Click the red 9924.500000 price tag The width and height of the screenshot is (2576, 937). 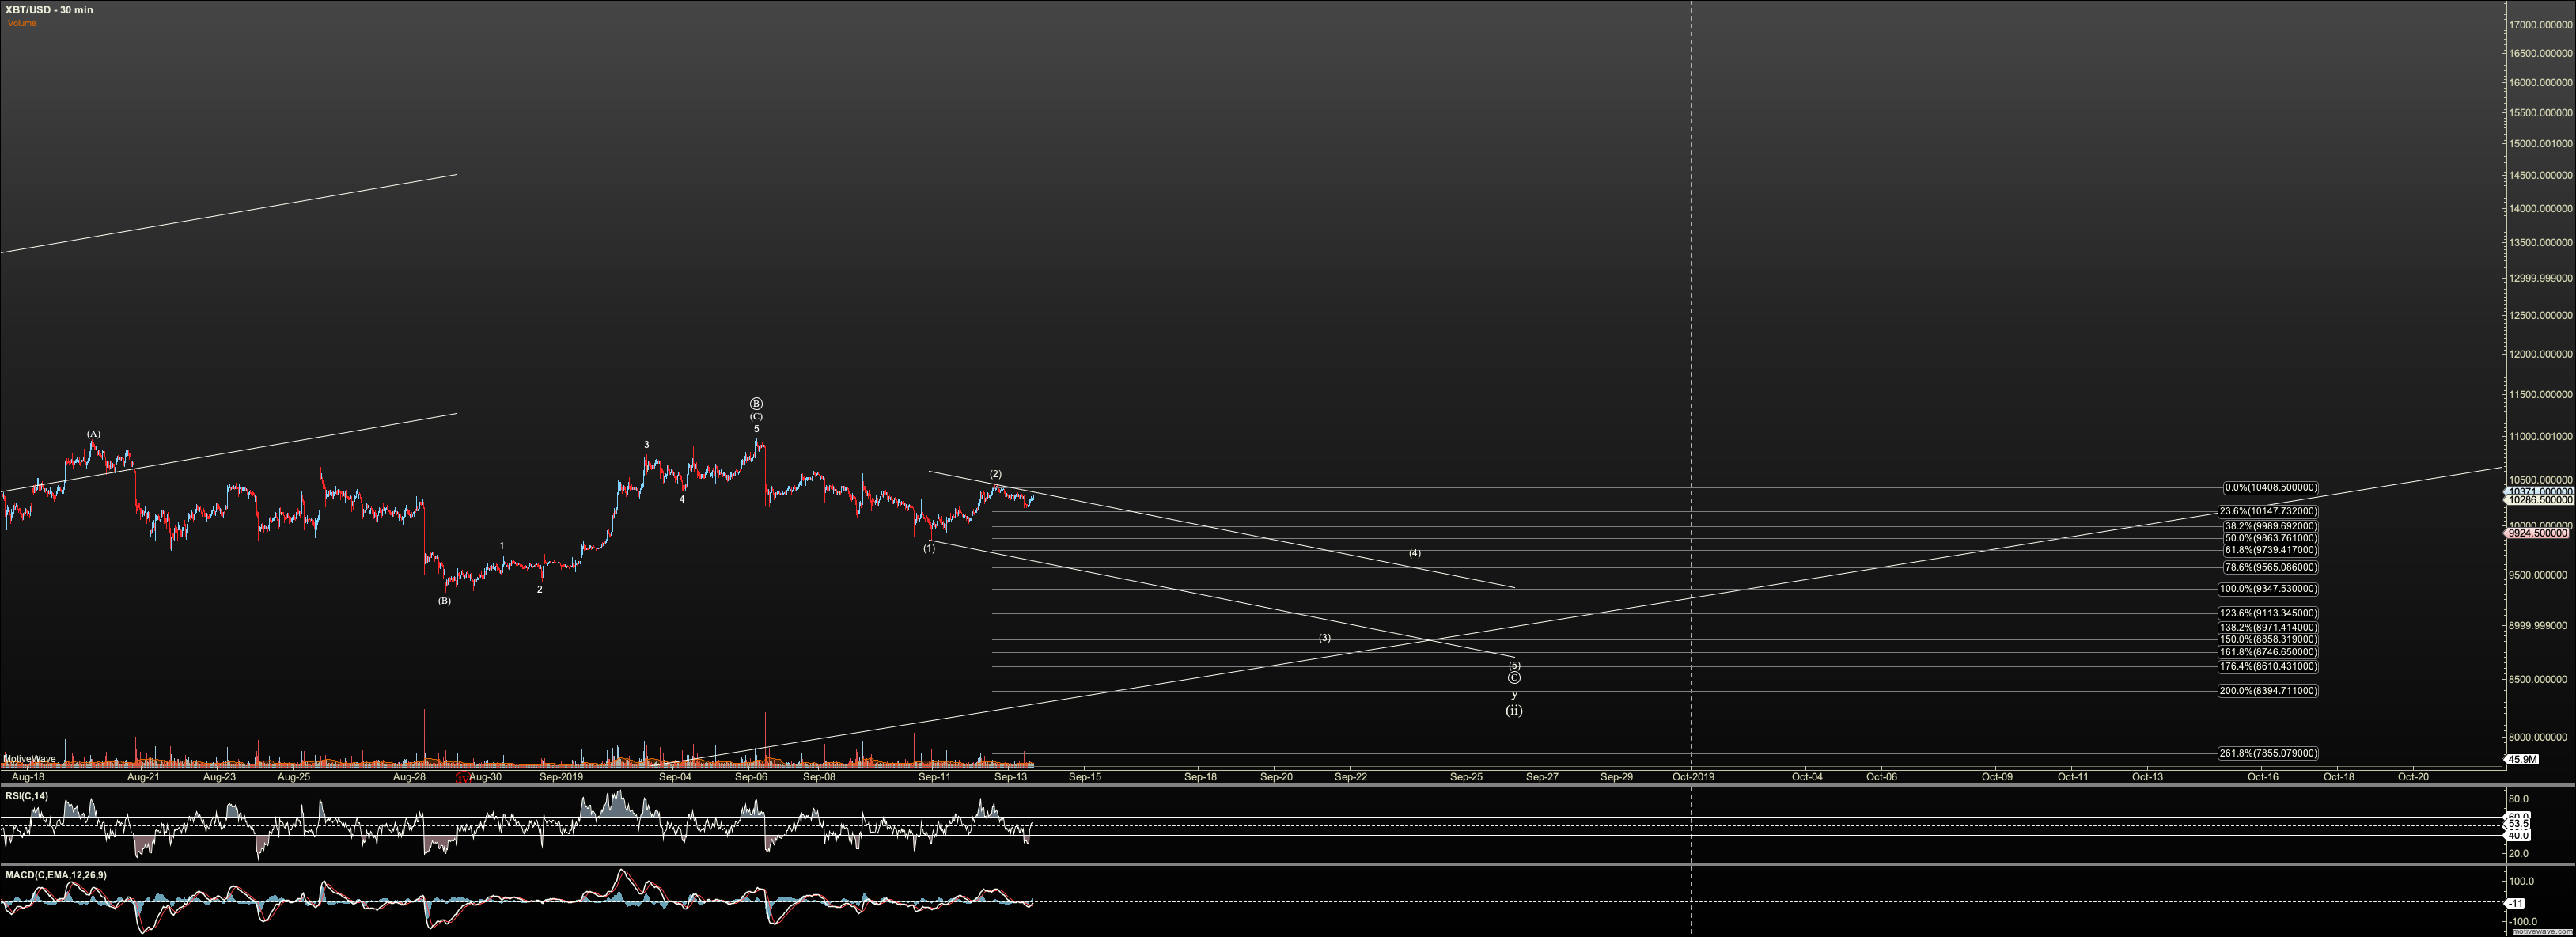click(x=2538, y=534)
